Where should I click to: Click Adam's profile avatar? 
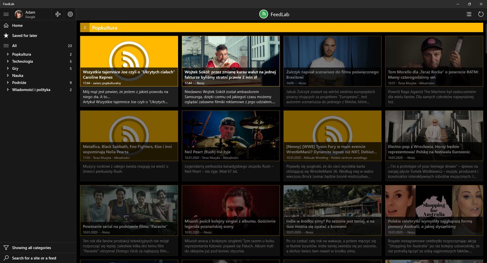19,14
